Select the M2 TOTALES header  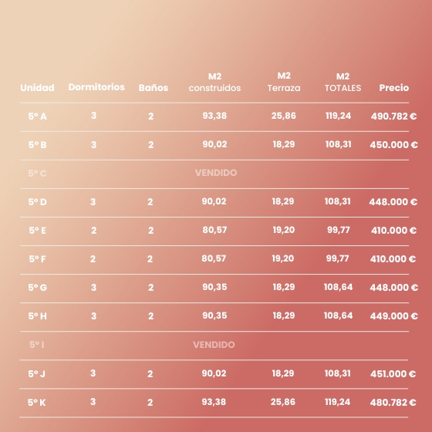(x=343, y=82)
